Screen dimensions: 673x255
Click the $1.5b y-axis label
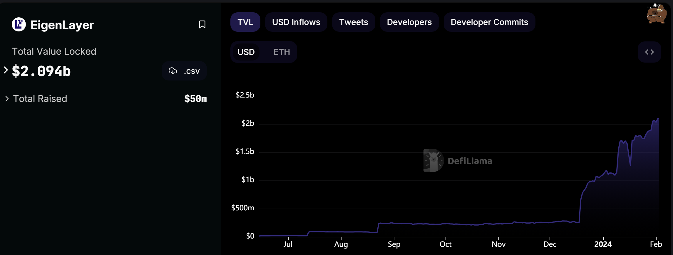point(245,151)
